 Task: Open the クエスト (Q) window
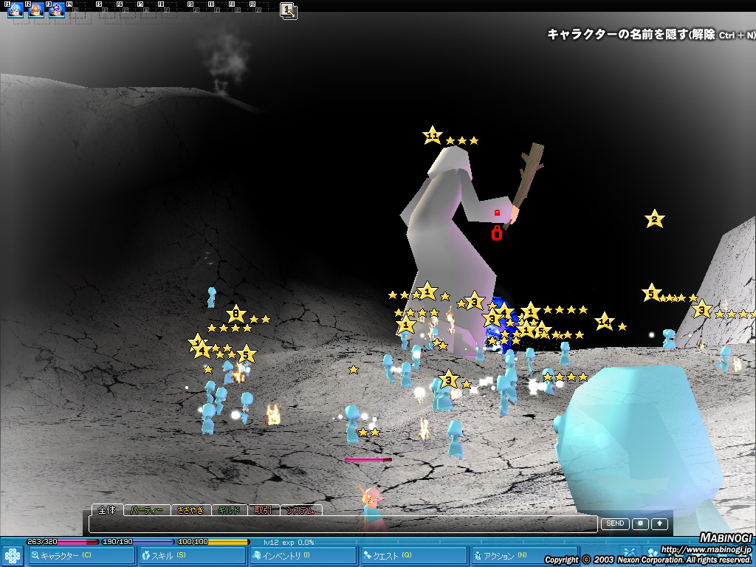(x=413, y=556)
